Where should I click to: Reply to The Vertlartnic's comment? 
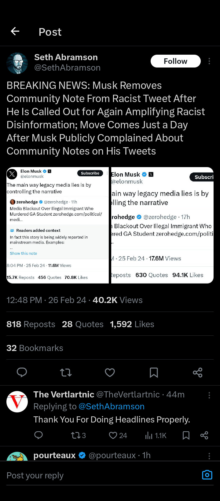tap(38, 435)
